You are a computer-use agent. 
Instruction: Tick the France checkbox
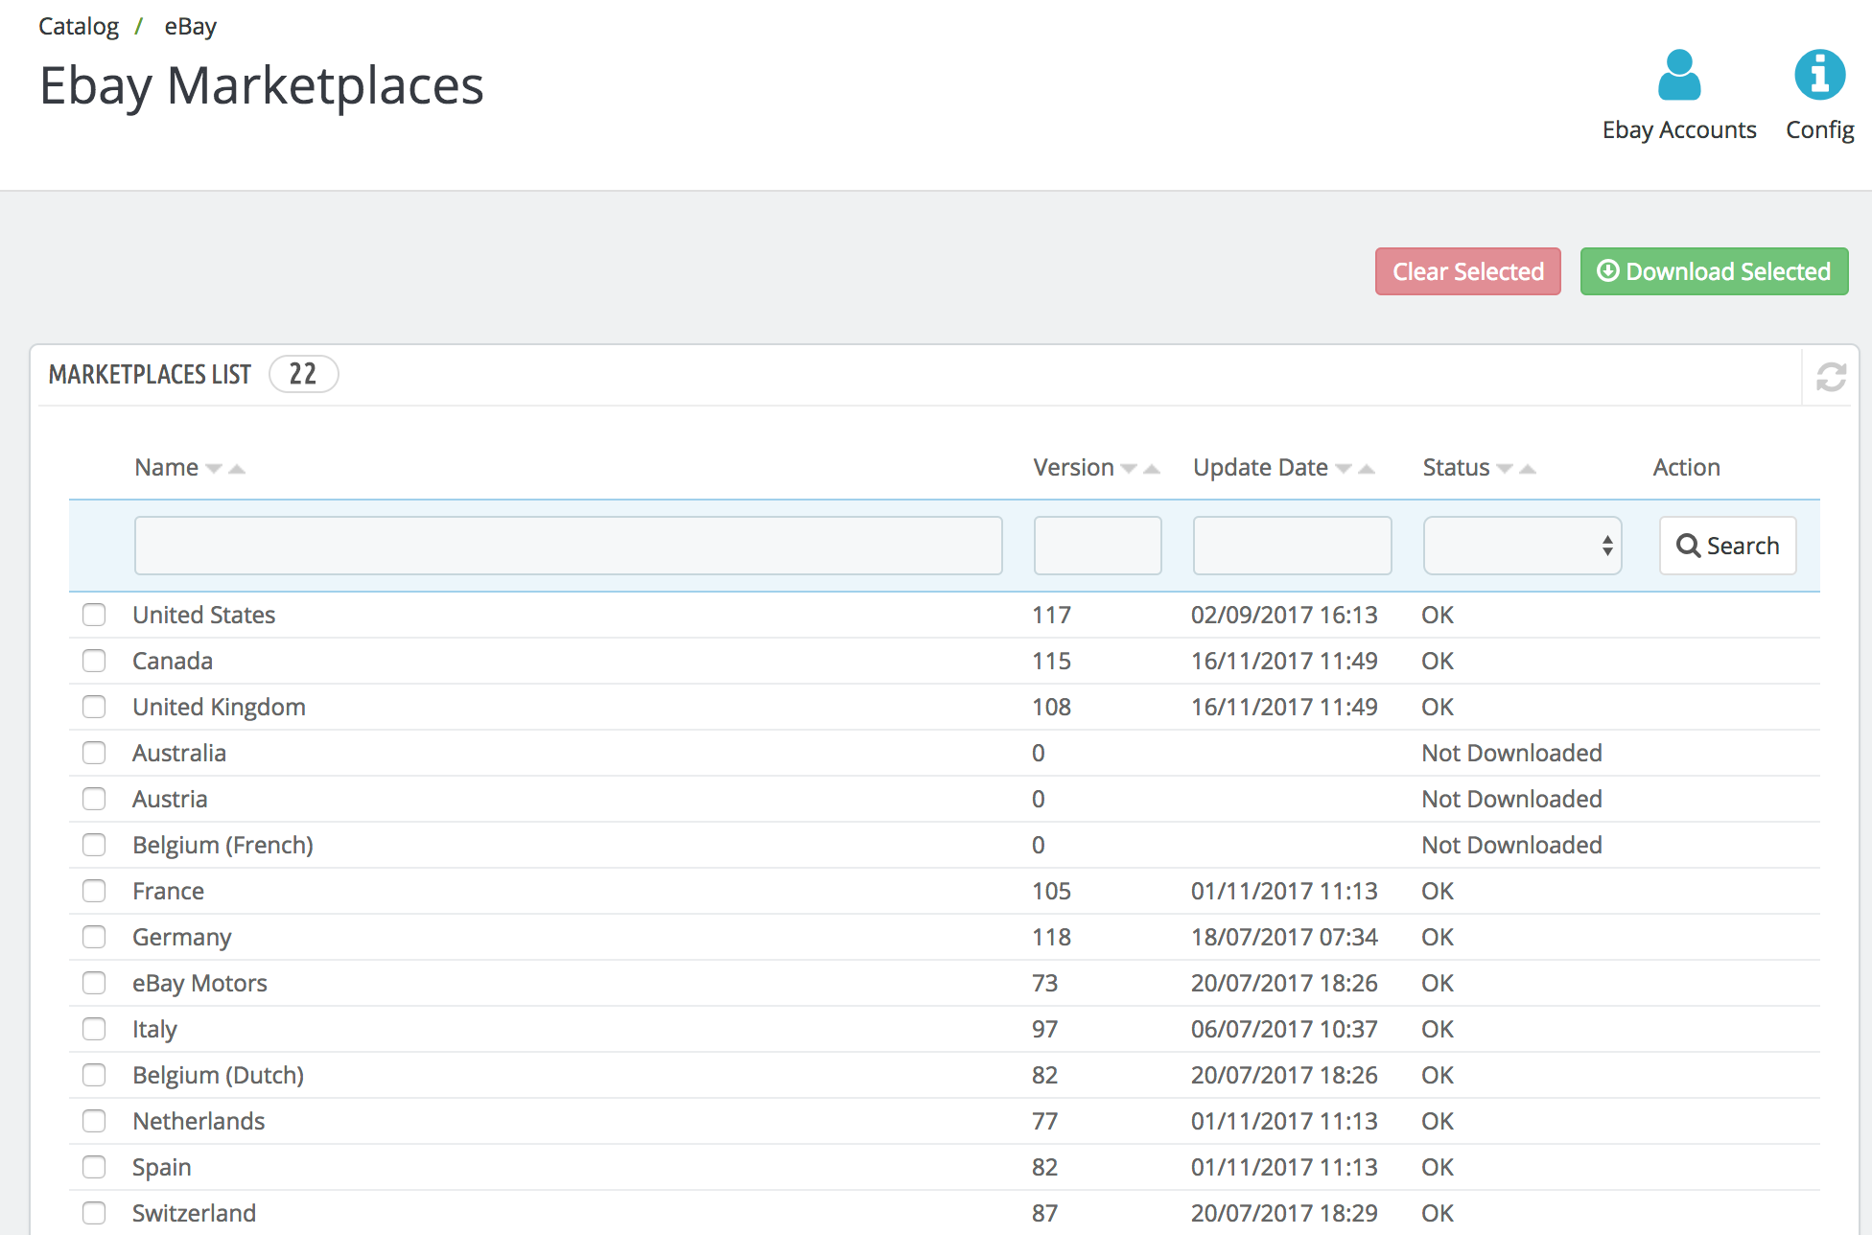[x=94, y=891]
